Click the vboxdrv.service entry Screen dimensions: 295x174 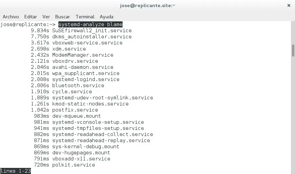75,61
